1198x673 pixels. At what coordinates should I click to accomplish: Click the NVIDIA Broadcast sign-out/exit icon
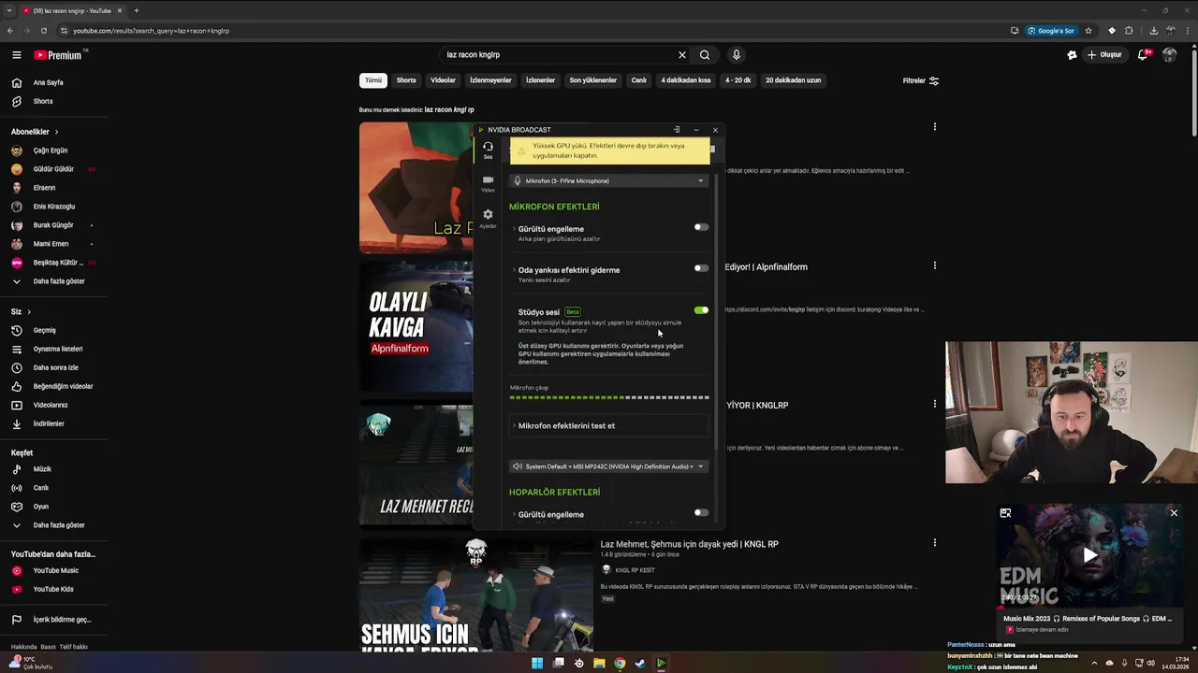click(677, 130)
